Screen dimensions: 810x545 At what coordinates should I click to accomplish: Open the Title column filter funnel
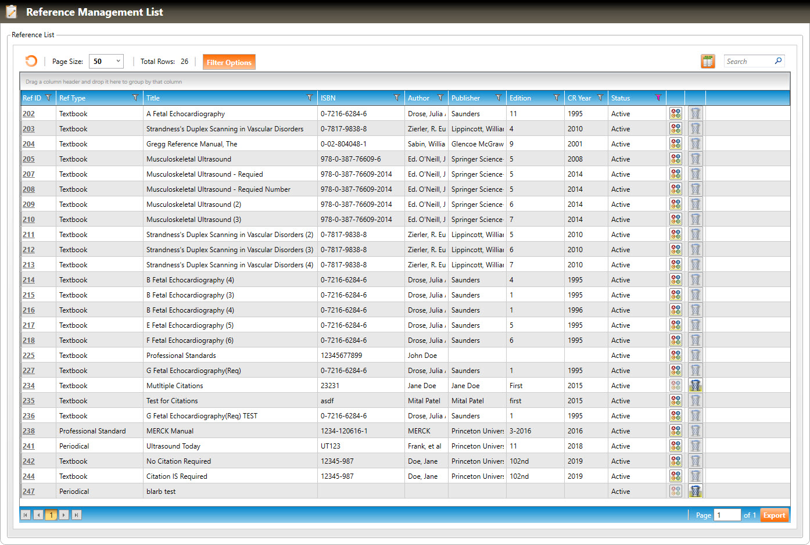pos(310,98)
